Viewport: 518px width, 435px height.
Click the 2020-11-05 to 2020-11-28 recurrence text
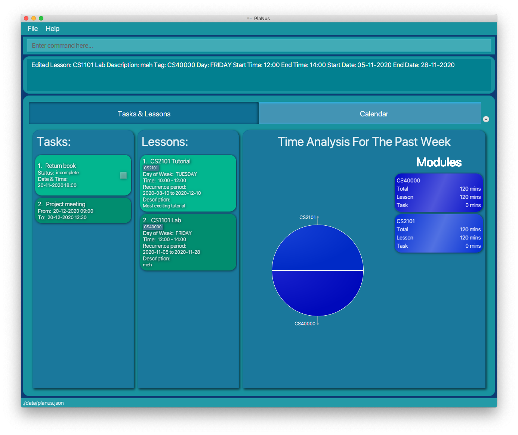pyautogui.click(x=172, y=252)
